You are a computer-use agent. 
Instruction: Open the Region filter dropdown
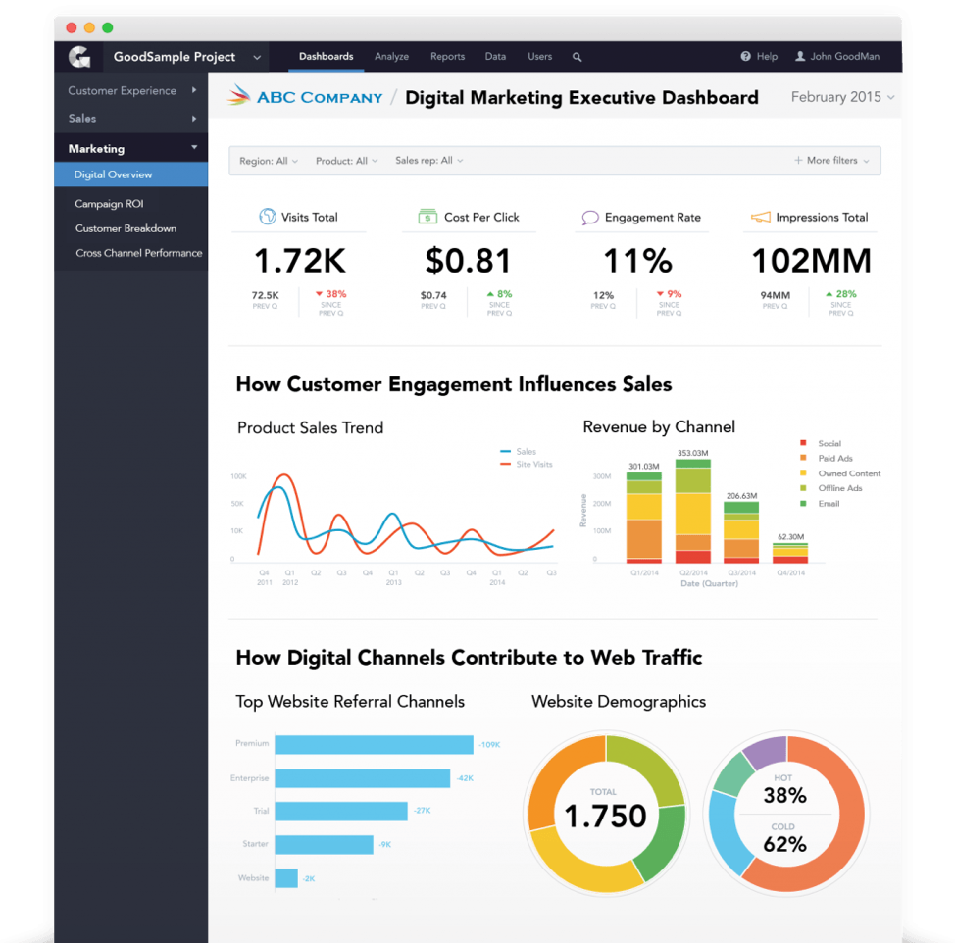267,160
